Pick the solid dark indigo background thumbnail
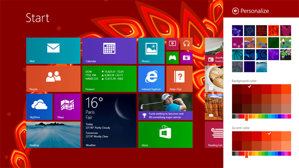The height and width of the screenshot is (168, 299). pos(249,67)
